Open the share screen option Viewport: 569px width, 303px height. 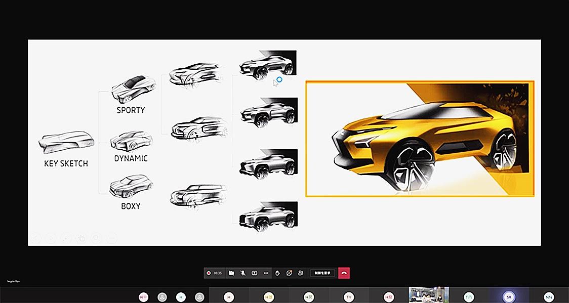tap(255, 273)
